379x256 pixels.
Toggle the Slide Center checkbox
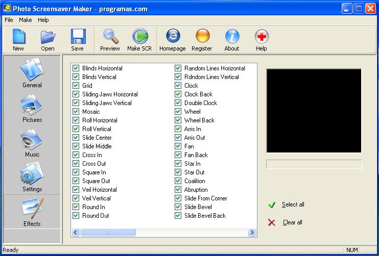click(x=76, y=138)
